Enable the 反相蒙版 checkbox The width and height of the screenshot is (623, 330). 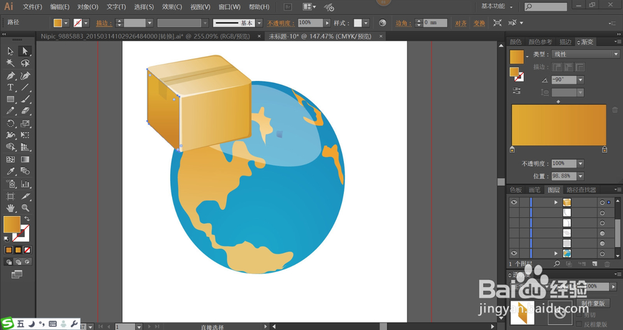(x=579, y=324)
